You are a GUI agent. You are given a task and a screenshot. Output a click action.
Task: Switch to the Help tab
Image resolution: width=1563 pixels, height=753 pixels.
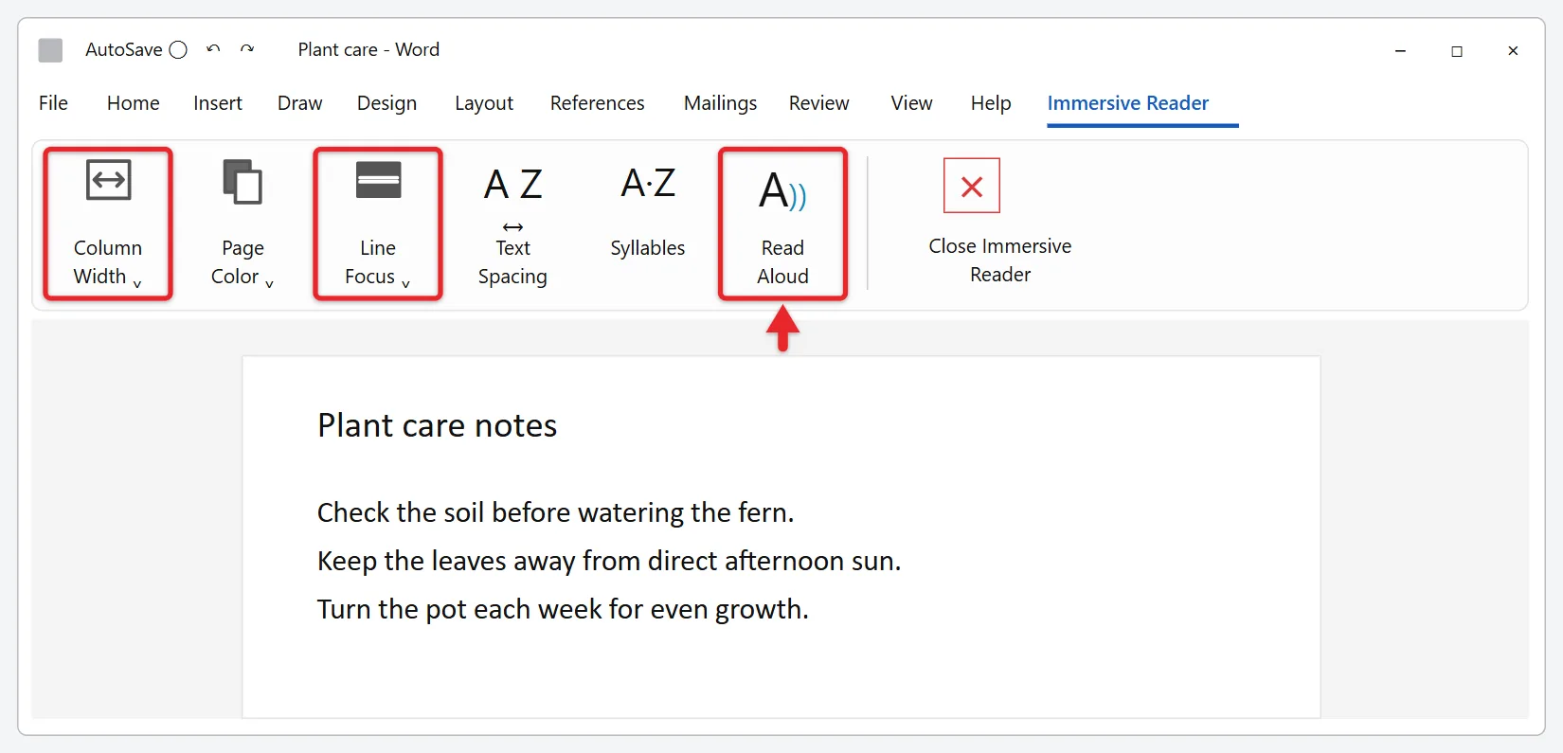pos(991,102)
